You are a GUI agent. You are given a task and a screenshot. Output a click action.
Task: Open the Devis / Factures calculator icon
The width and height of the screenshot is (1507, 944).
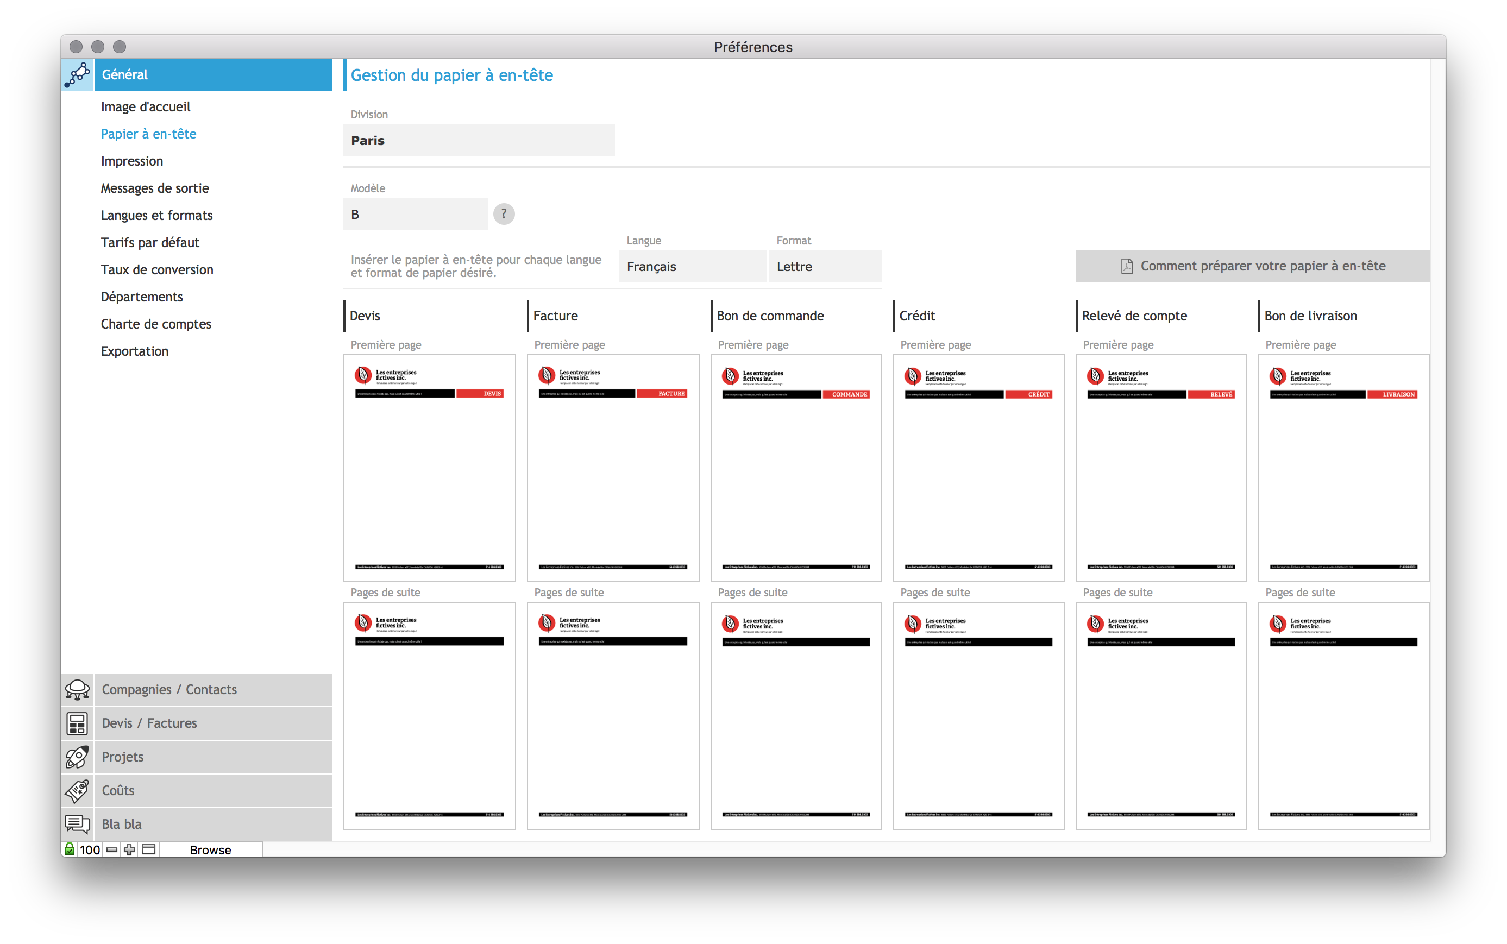click(x=77, y=723)
